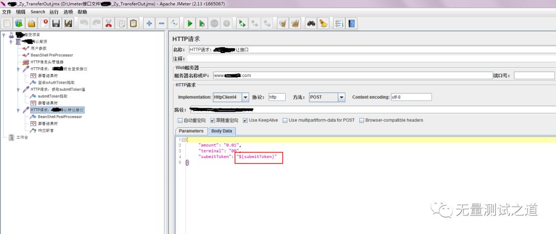
Task: Select BeanShell PostProcessor in the tree
Action: pyautogui.click(x=59, y=116)
